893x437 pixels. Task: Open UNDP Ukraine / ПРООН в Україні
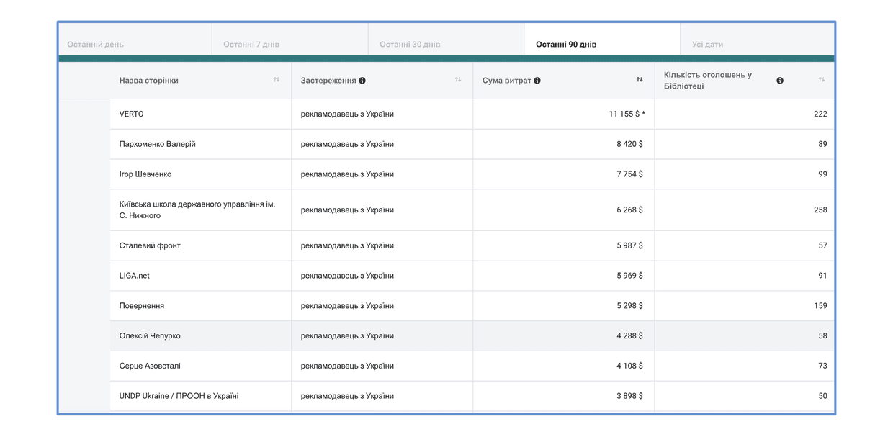[179, 396]
